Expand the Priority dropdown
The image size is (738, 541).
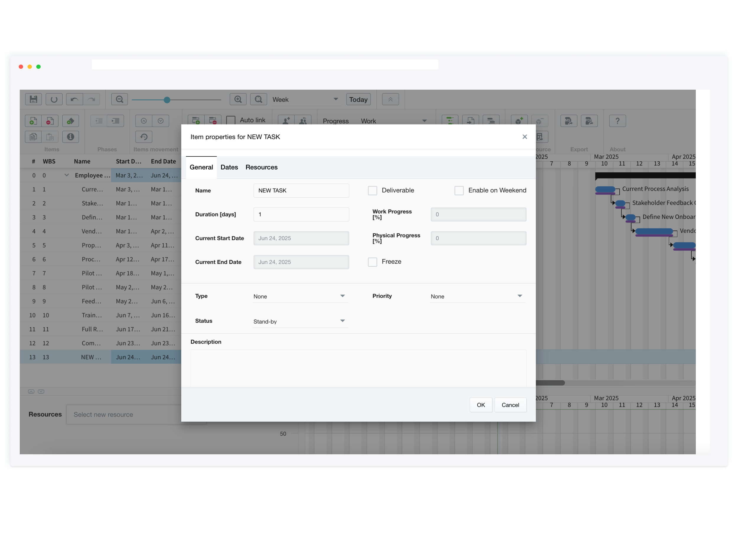[477, 296]
